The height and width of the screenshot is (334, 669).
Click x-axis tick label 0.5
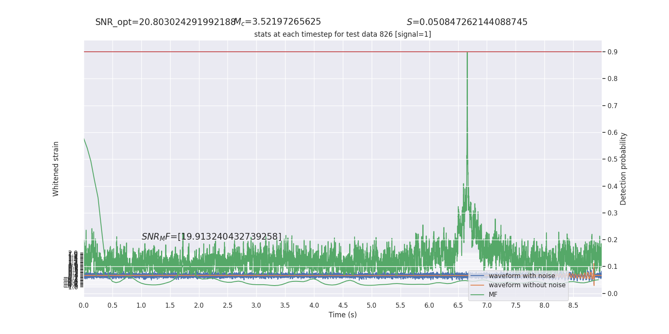112,306
